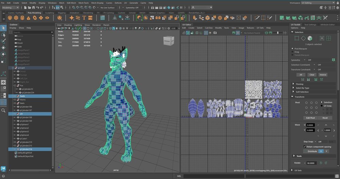
Task: Open the Modeling menu set dropdown
Action: pyautogui.click(x=11, y=7)
